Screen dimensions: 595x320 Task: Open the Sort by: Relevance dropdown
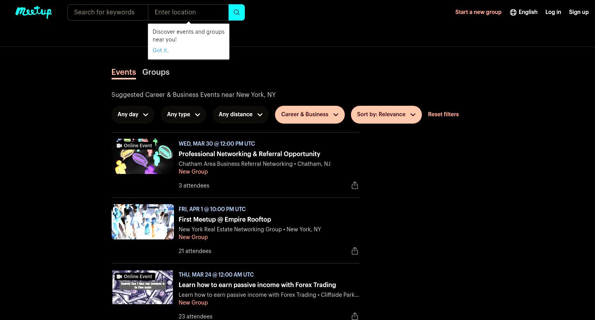[386, 115]
